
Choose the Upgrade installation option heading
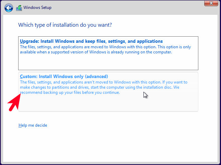tap(91, 41)
